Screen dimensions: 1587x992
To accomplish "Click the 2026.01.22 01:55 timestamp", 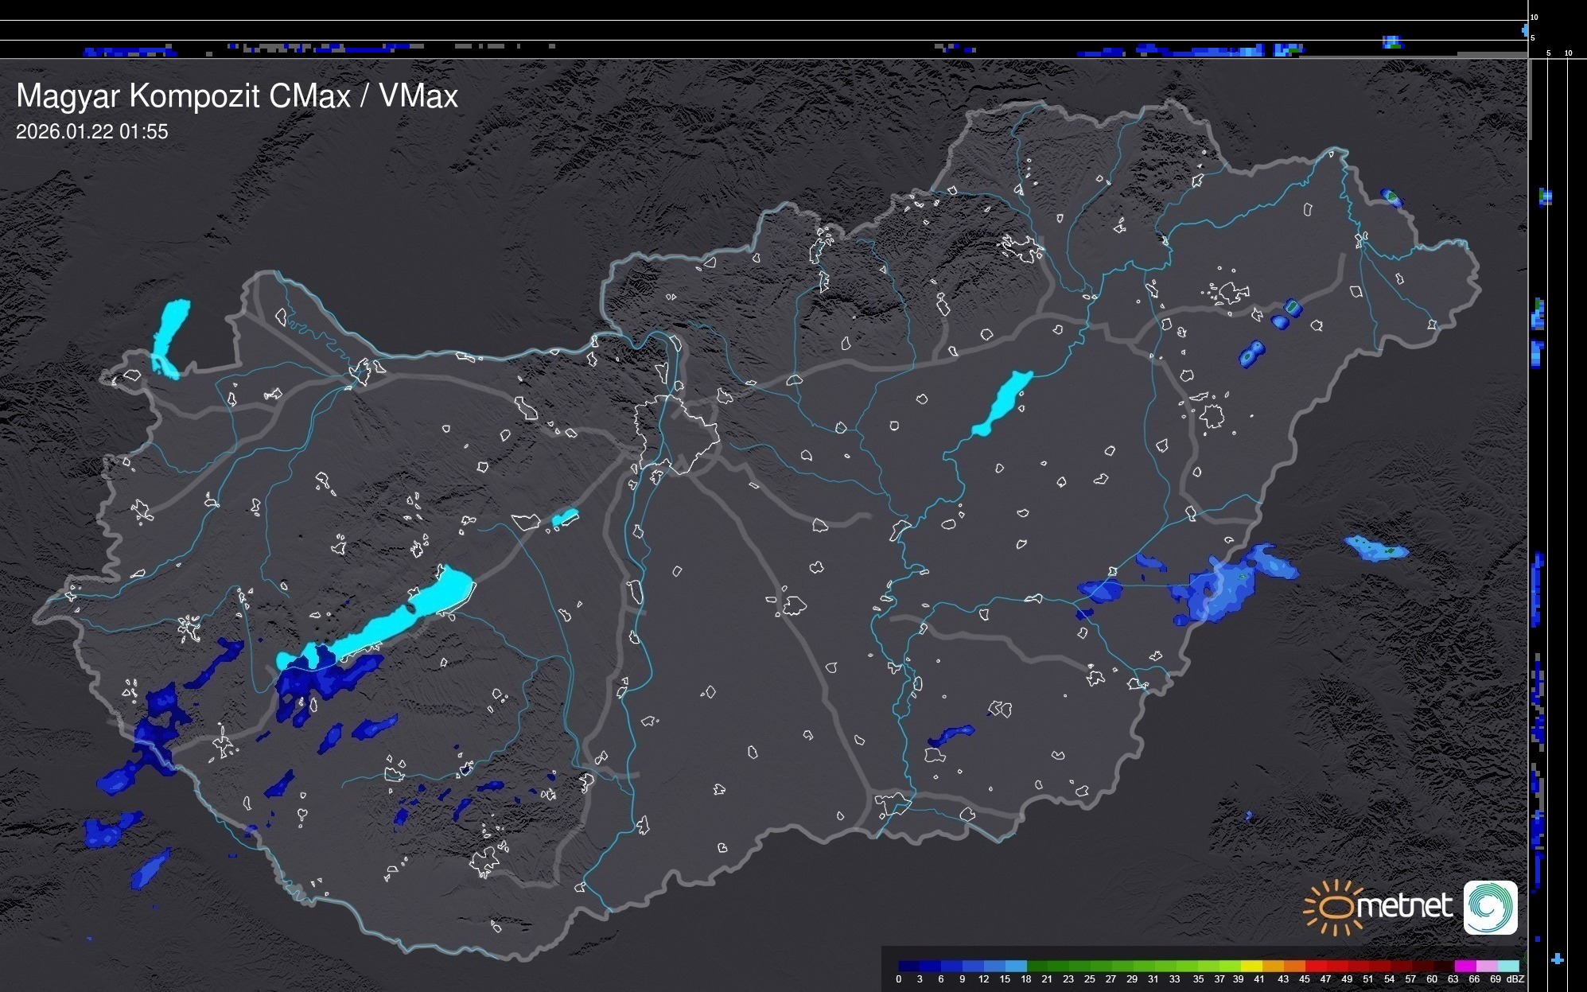I will [x=92, y=132].
